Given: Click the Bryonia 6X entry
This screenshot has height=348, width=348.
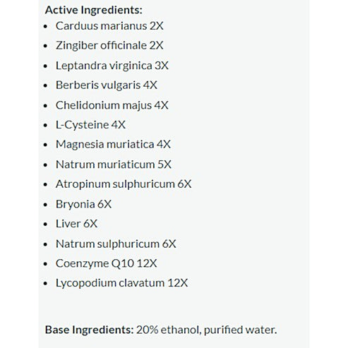Looking at the screenshot, I should click(x=83, y=204).
